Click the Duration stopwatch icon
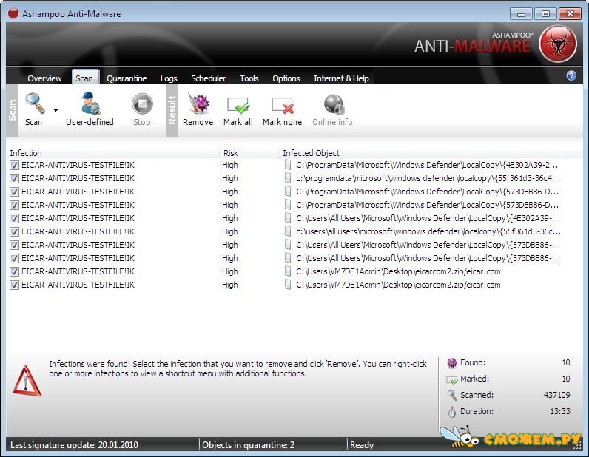The image size is (589, 457). 452,412
